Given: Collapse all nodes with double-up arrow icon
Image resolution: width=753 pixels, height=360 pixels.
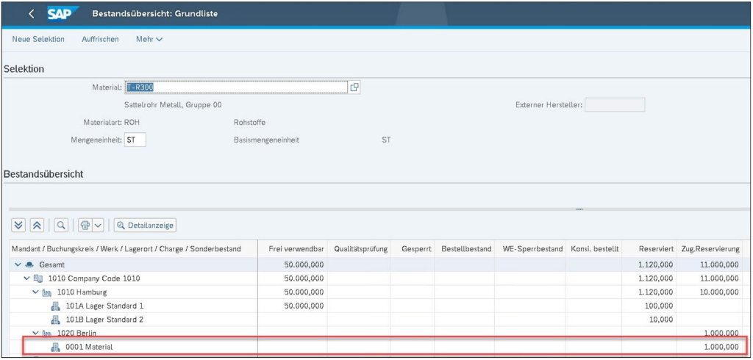Looking at the screenshot, I should [38, 225].
